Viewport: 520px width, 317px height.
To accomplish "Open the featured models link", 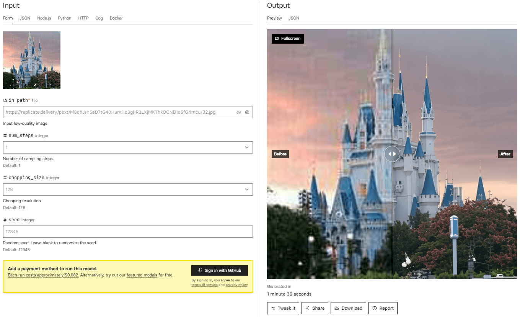I will pyautogui.click(x=142, y=275).
